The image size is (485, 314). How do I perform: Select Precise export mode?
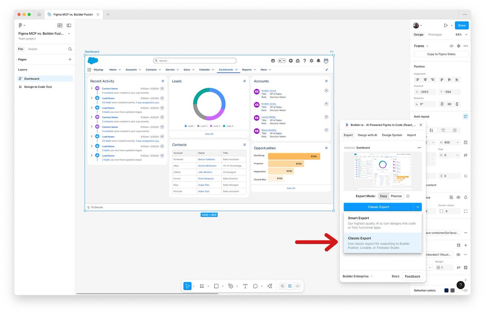[x=396, y=196]
